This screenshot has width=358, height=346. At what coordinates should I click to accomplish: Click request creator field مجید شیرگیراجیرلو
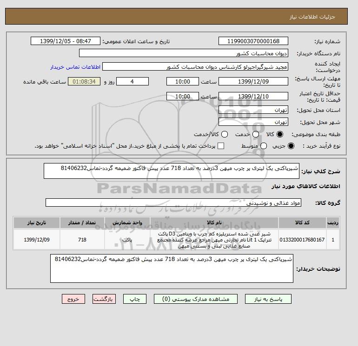tap(195, 67)
